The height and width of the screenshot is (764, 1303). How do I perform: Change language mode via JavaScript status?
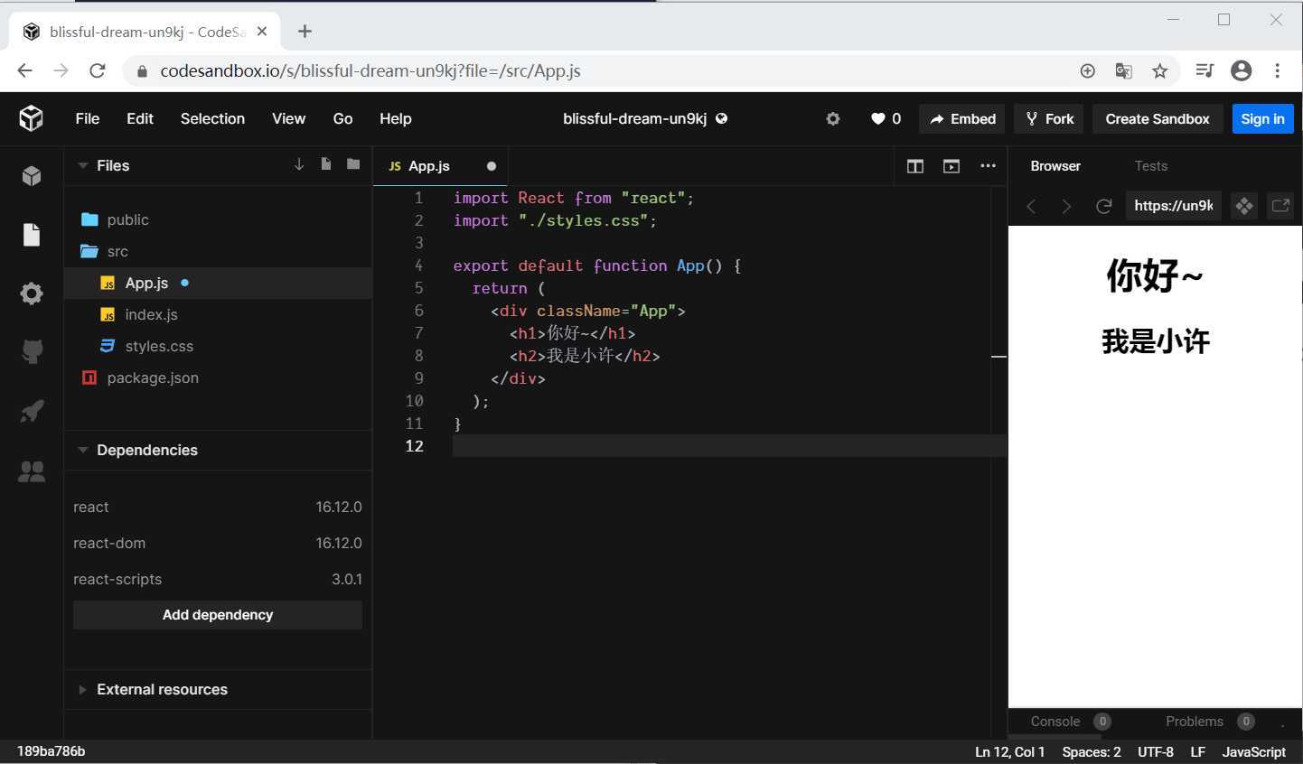(x=1254, y=752)
